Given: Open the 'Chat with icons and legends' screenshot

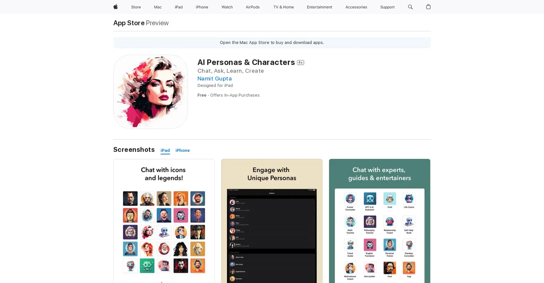Looking at the screenshot, I should [164, 221].
